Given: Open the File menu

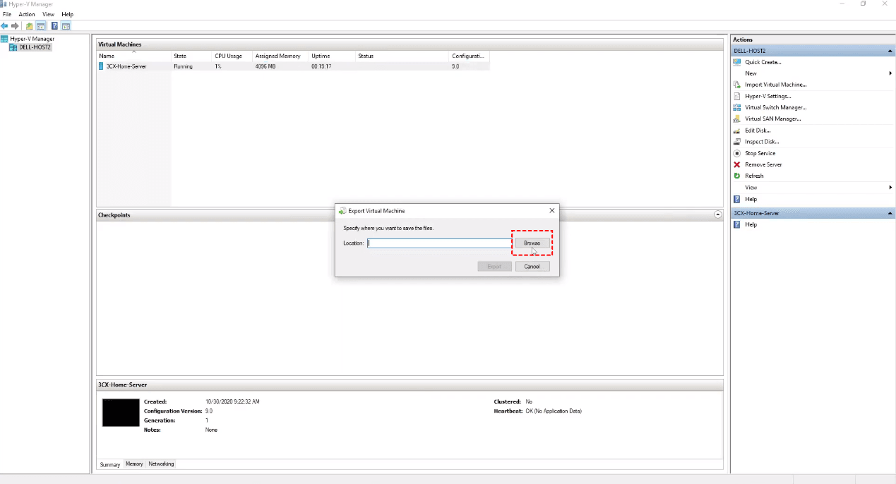Looking at the screenshot, I should 6,14.
